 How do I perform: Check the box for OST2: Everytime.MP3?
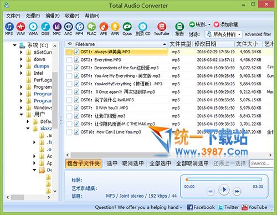69,60
